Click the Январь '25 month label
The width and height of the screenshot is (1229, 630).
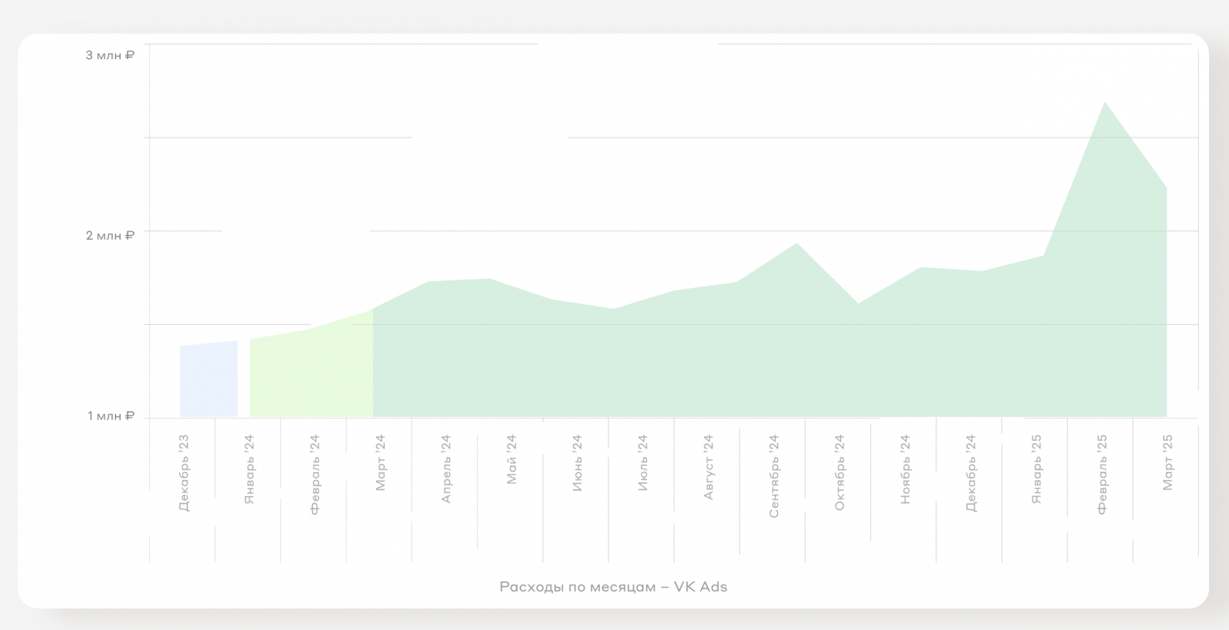pos(1036,469)
